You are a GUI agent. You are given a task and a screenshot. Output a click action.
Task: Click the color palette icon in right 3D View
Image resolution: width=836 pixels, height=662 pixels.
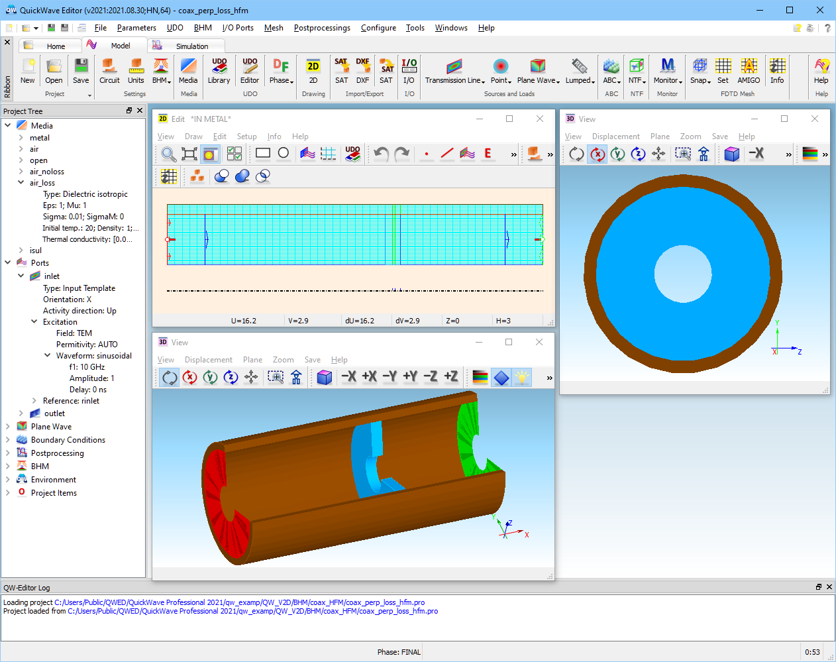pyautogui.click(x=810, y=154)
